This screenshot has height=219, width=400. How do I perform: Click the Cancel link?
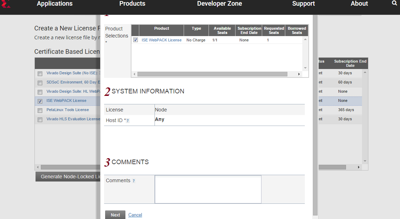click(x=135, y=215)
